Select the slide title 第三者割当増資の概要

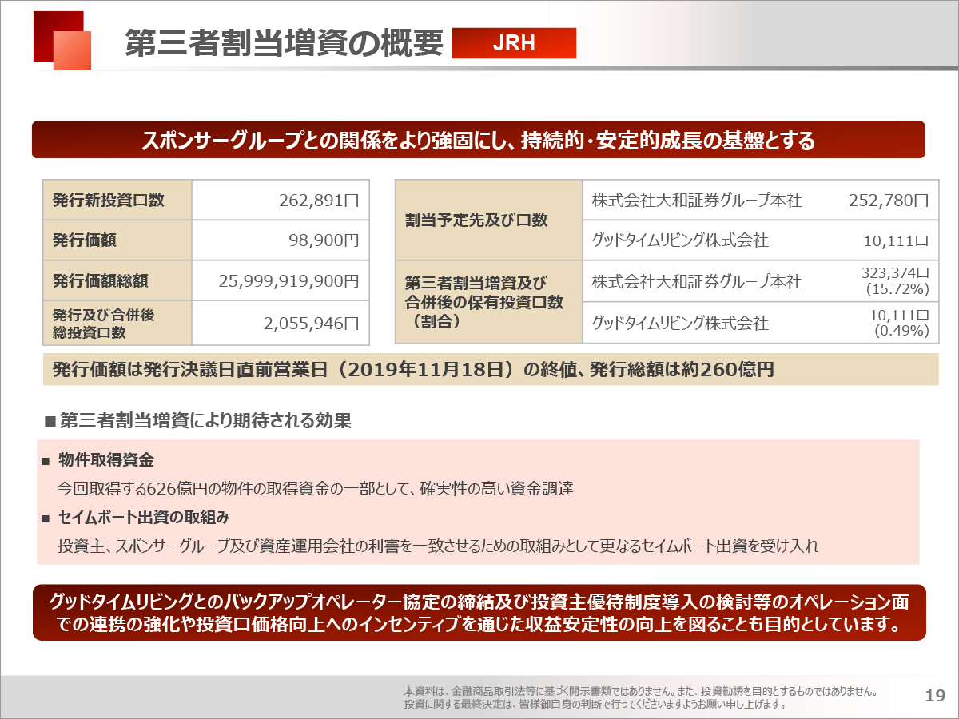tap(284, 44)
